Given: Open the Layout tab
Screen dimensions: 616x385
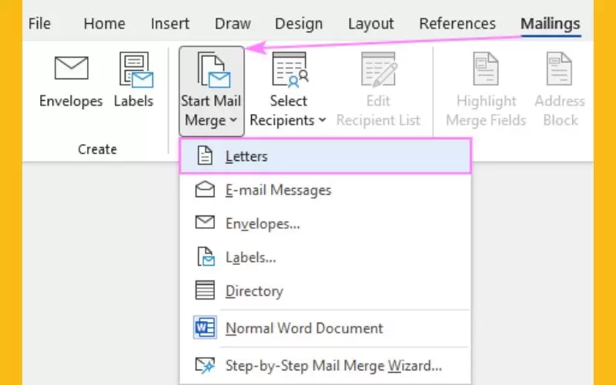Looking at the screenshot, I should click(370, 24).
